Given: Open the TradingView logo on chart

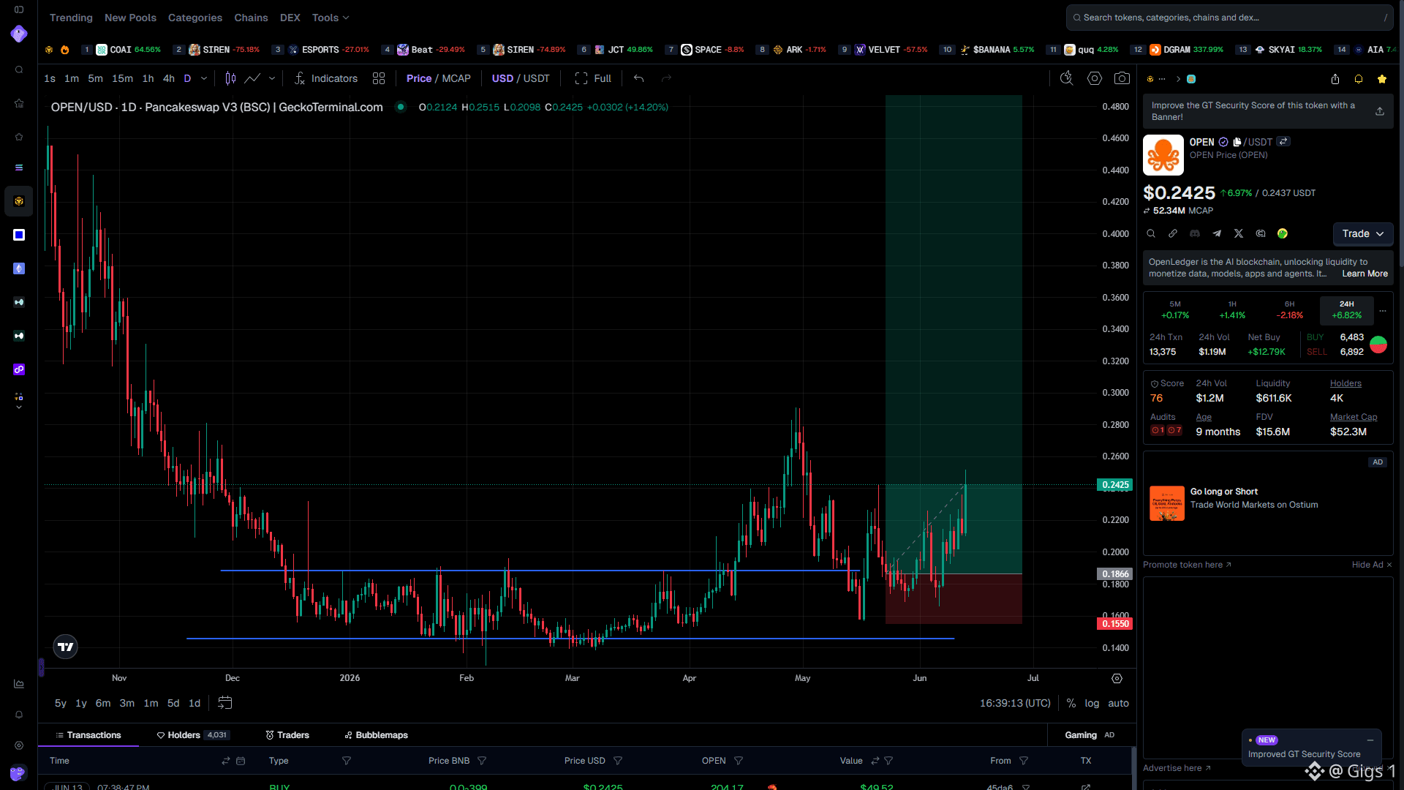Looking at the screenshot, I should (66, 647).
